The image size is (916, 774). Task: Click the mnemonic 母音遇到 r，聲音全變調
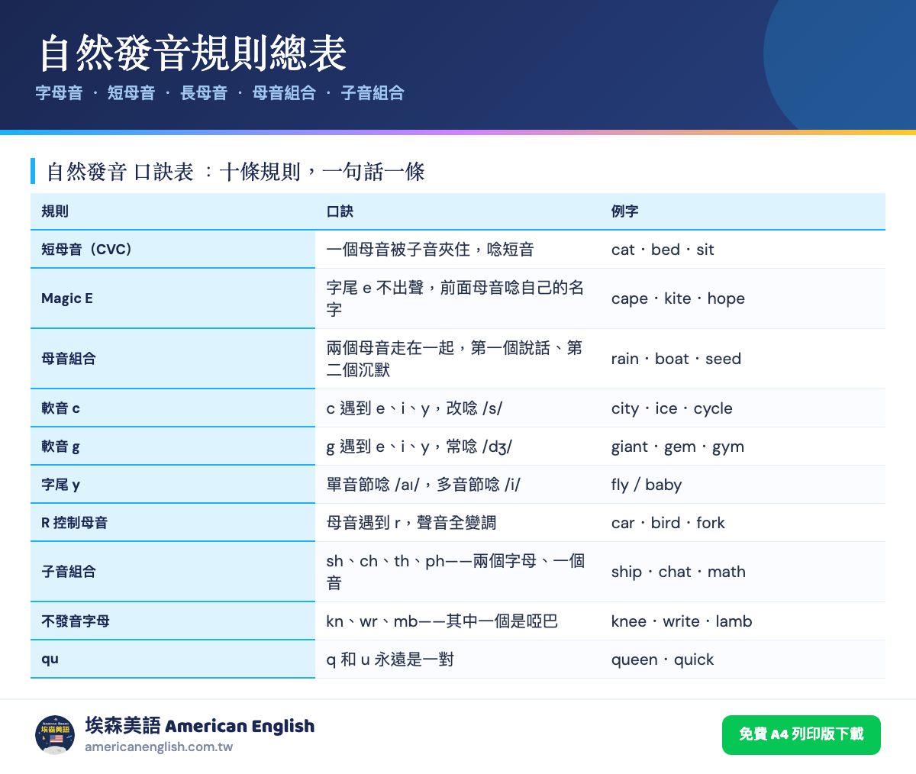click(411, 523)
